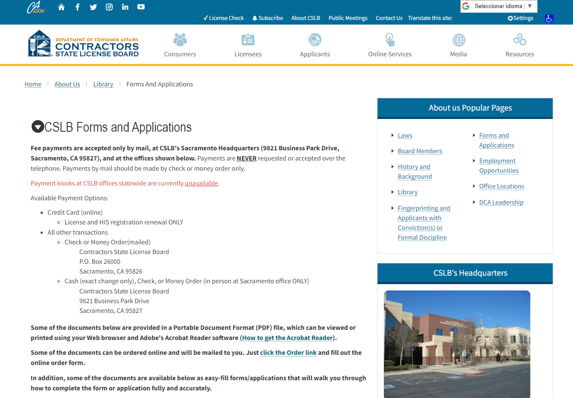
Task: Click the Subscribe link
Action: [x=268, y=18]
